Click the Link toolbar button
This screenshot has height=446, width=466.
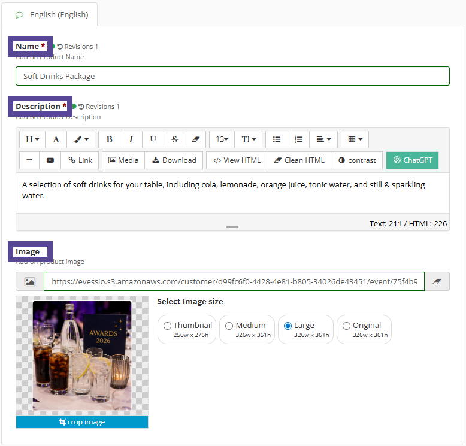80,160
